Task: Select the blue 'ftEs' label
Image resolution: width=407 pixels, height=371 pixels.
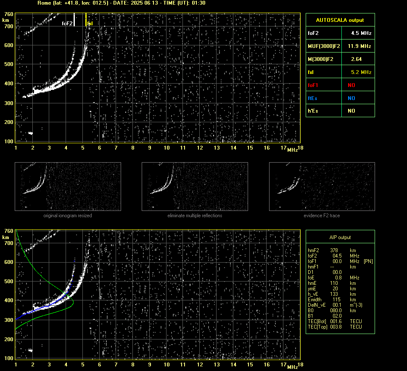Action: coord(312,98)
